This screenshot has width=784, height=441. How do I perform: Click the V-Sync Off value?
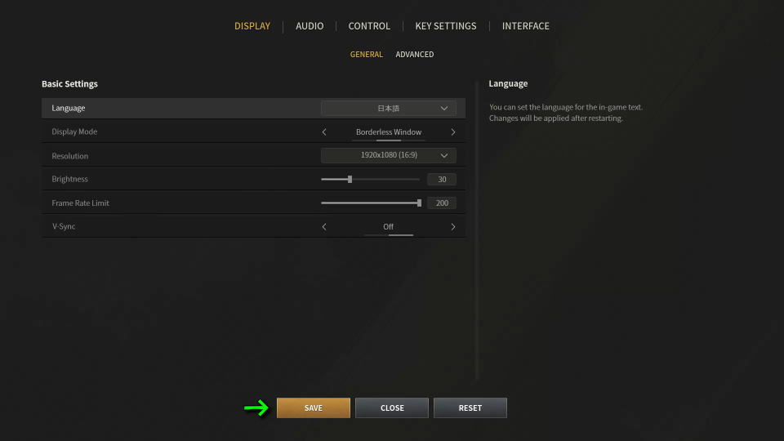pos(389,226)
